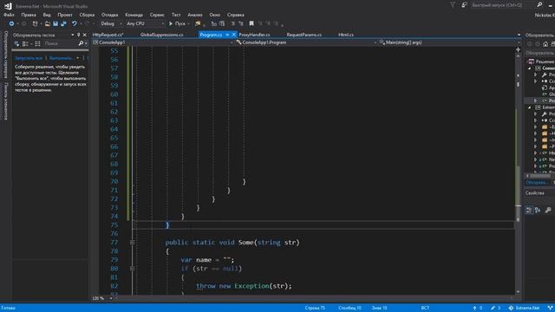This screenshot has width=555, height=312.
Task: Click the Выполнить link in test explorer
Action: point(62,58)
